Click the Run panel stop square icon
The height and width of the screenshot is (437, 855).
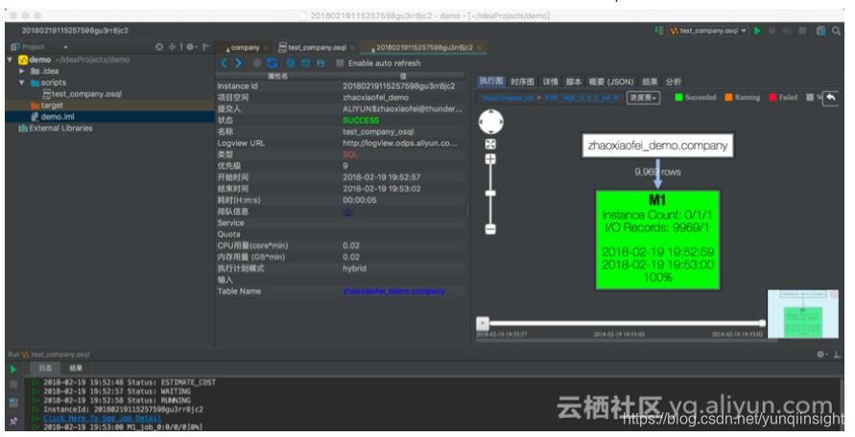13,384
